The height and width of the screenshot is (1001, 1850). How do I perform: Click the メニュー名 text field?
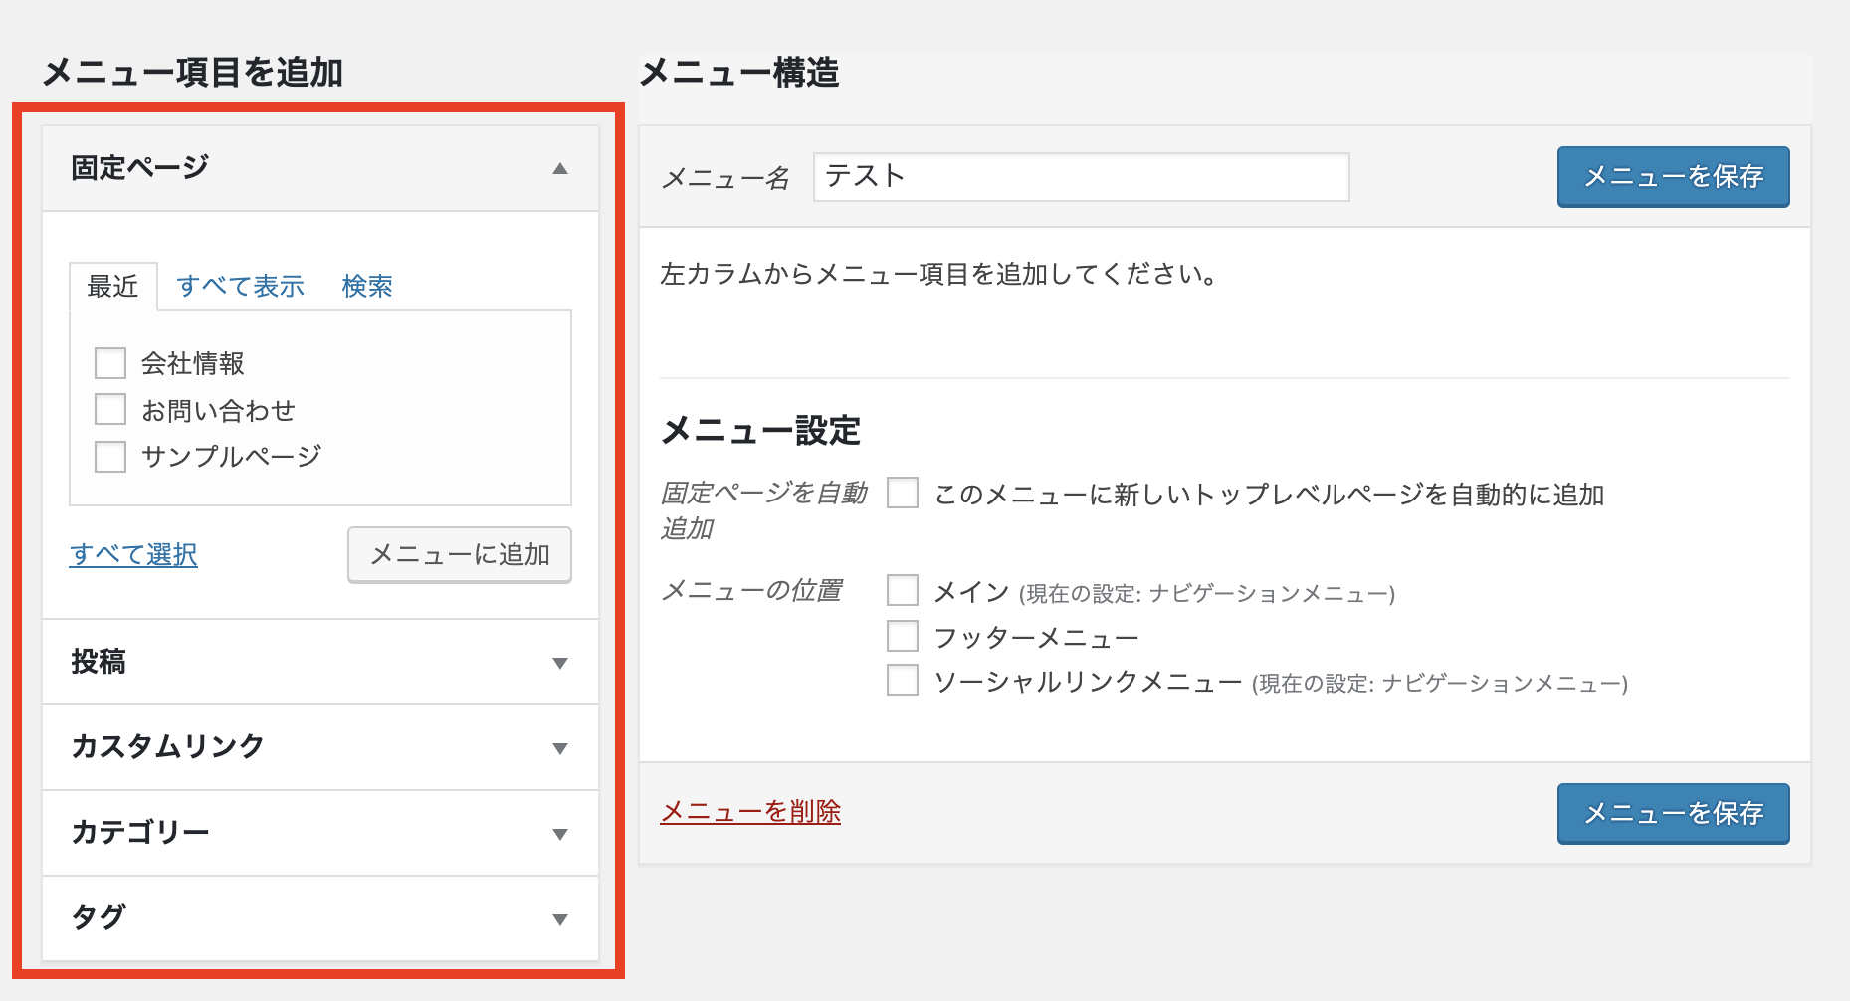point(1080,177)
